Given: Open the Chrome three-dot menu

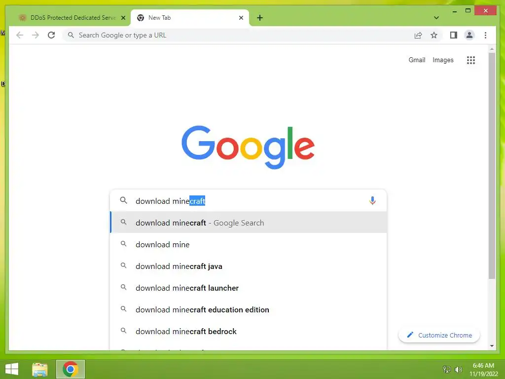Looking at the screenshot, I should pos(485,35).
